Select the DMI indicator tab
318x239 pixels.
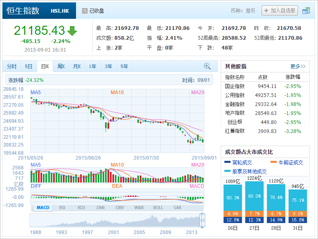pyautogui.click(x=101, y=208)
